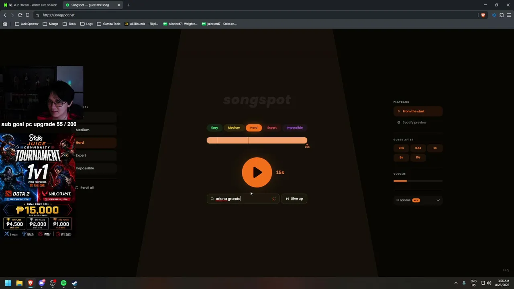Play the song snippet with the orange button

[x=257, y=172]
